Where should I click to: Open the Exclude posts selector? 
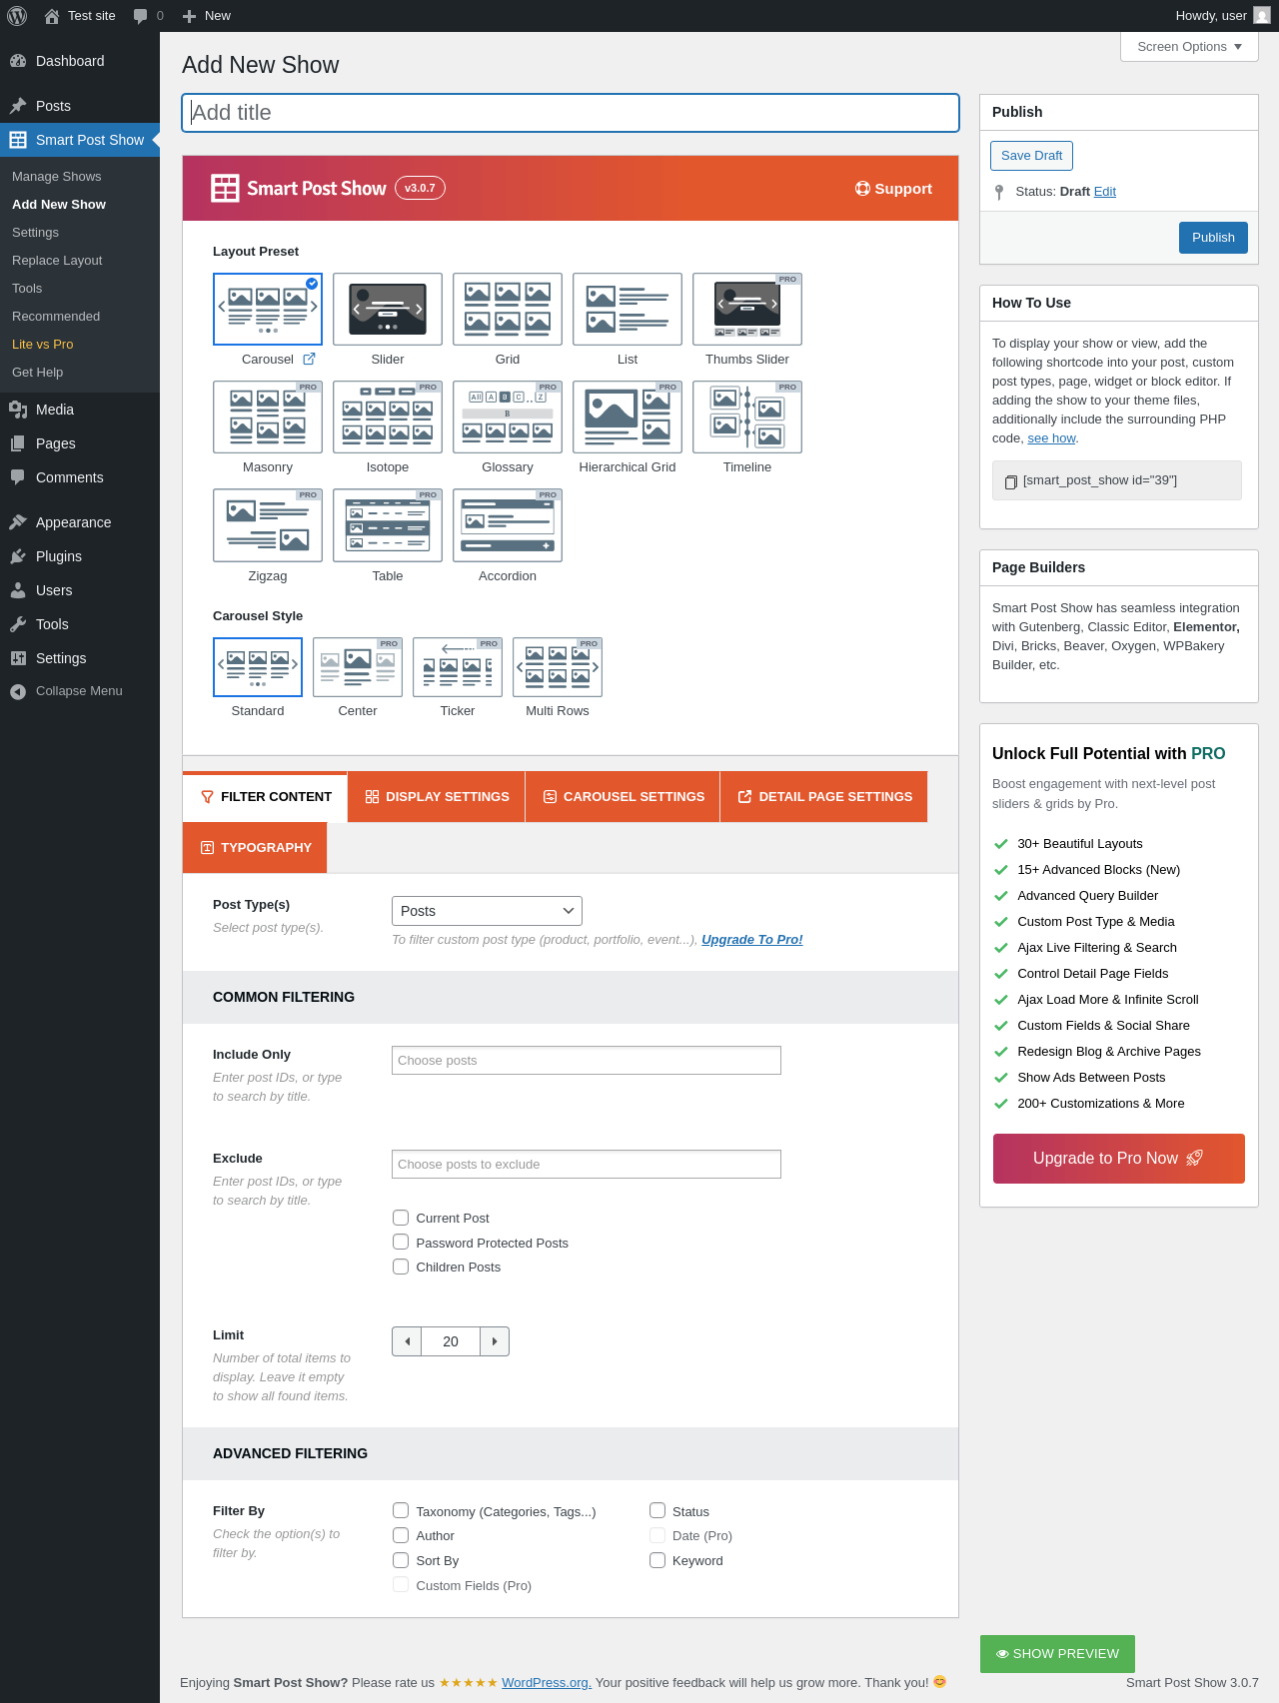587,1165
